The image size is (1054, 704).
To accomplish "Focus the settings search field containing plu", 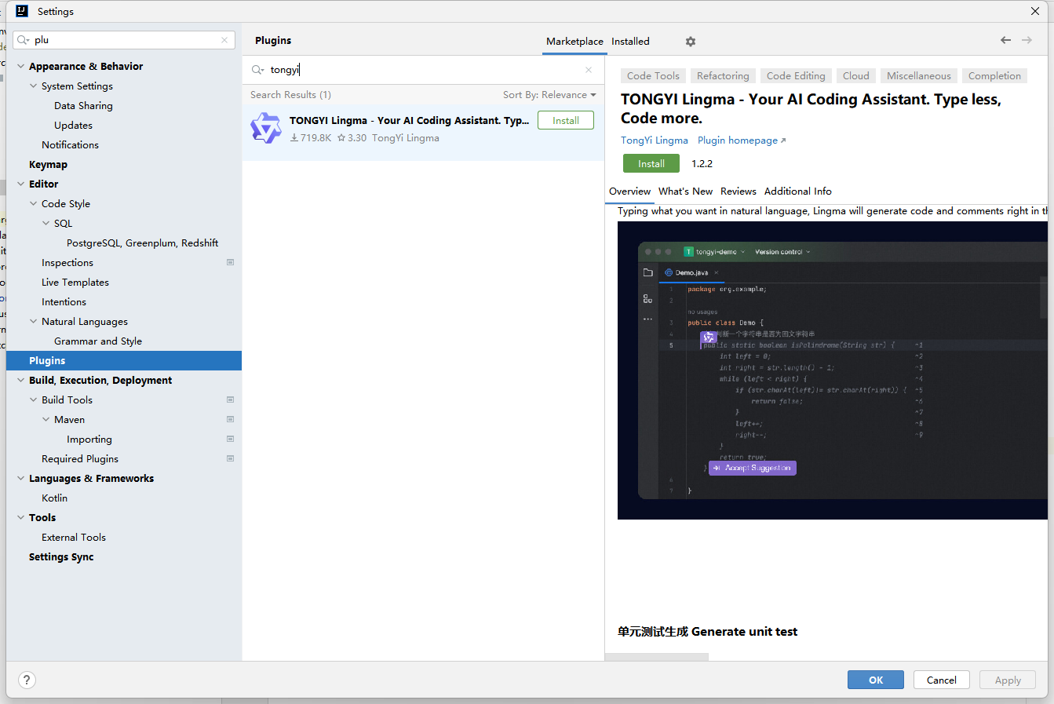I will pos(124,40).
